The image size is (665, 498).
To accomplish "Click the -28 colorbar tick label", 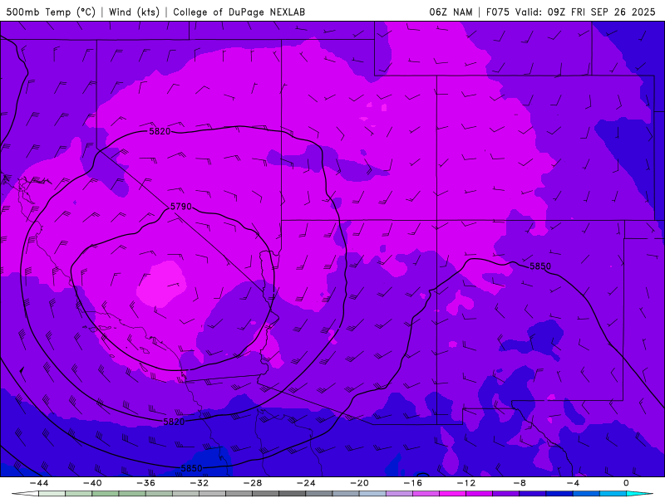I will pyautogui.click(x=253, y=483).
